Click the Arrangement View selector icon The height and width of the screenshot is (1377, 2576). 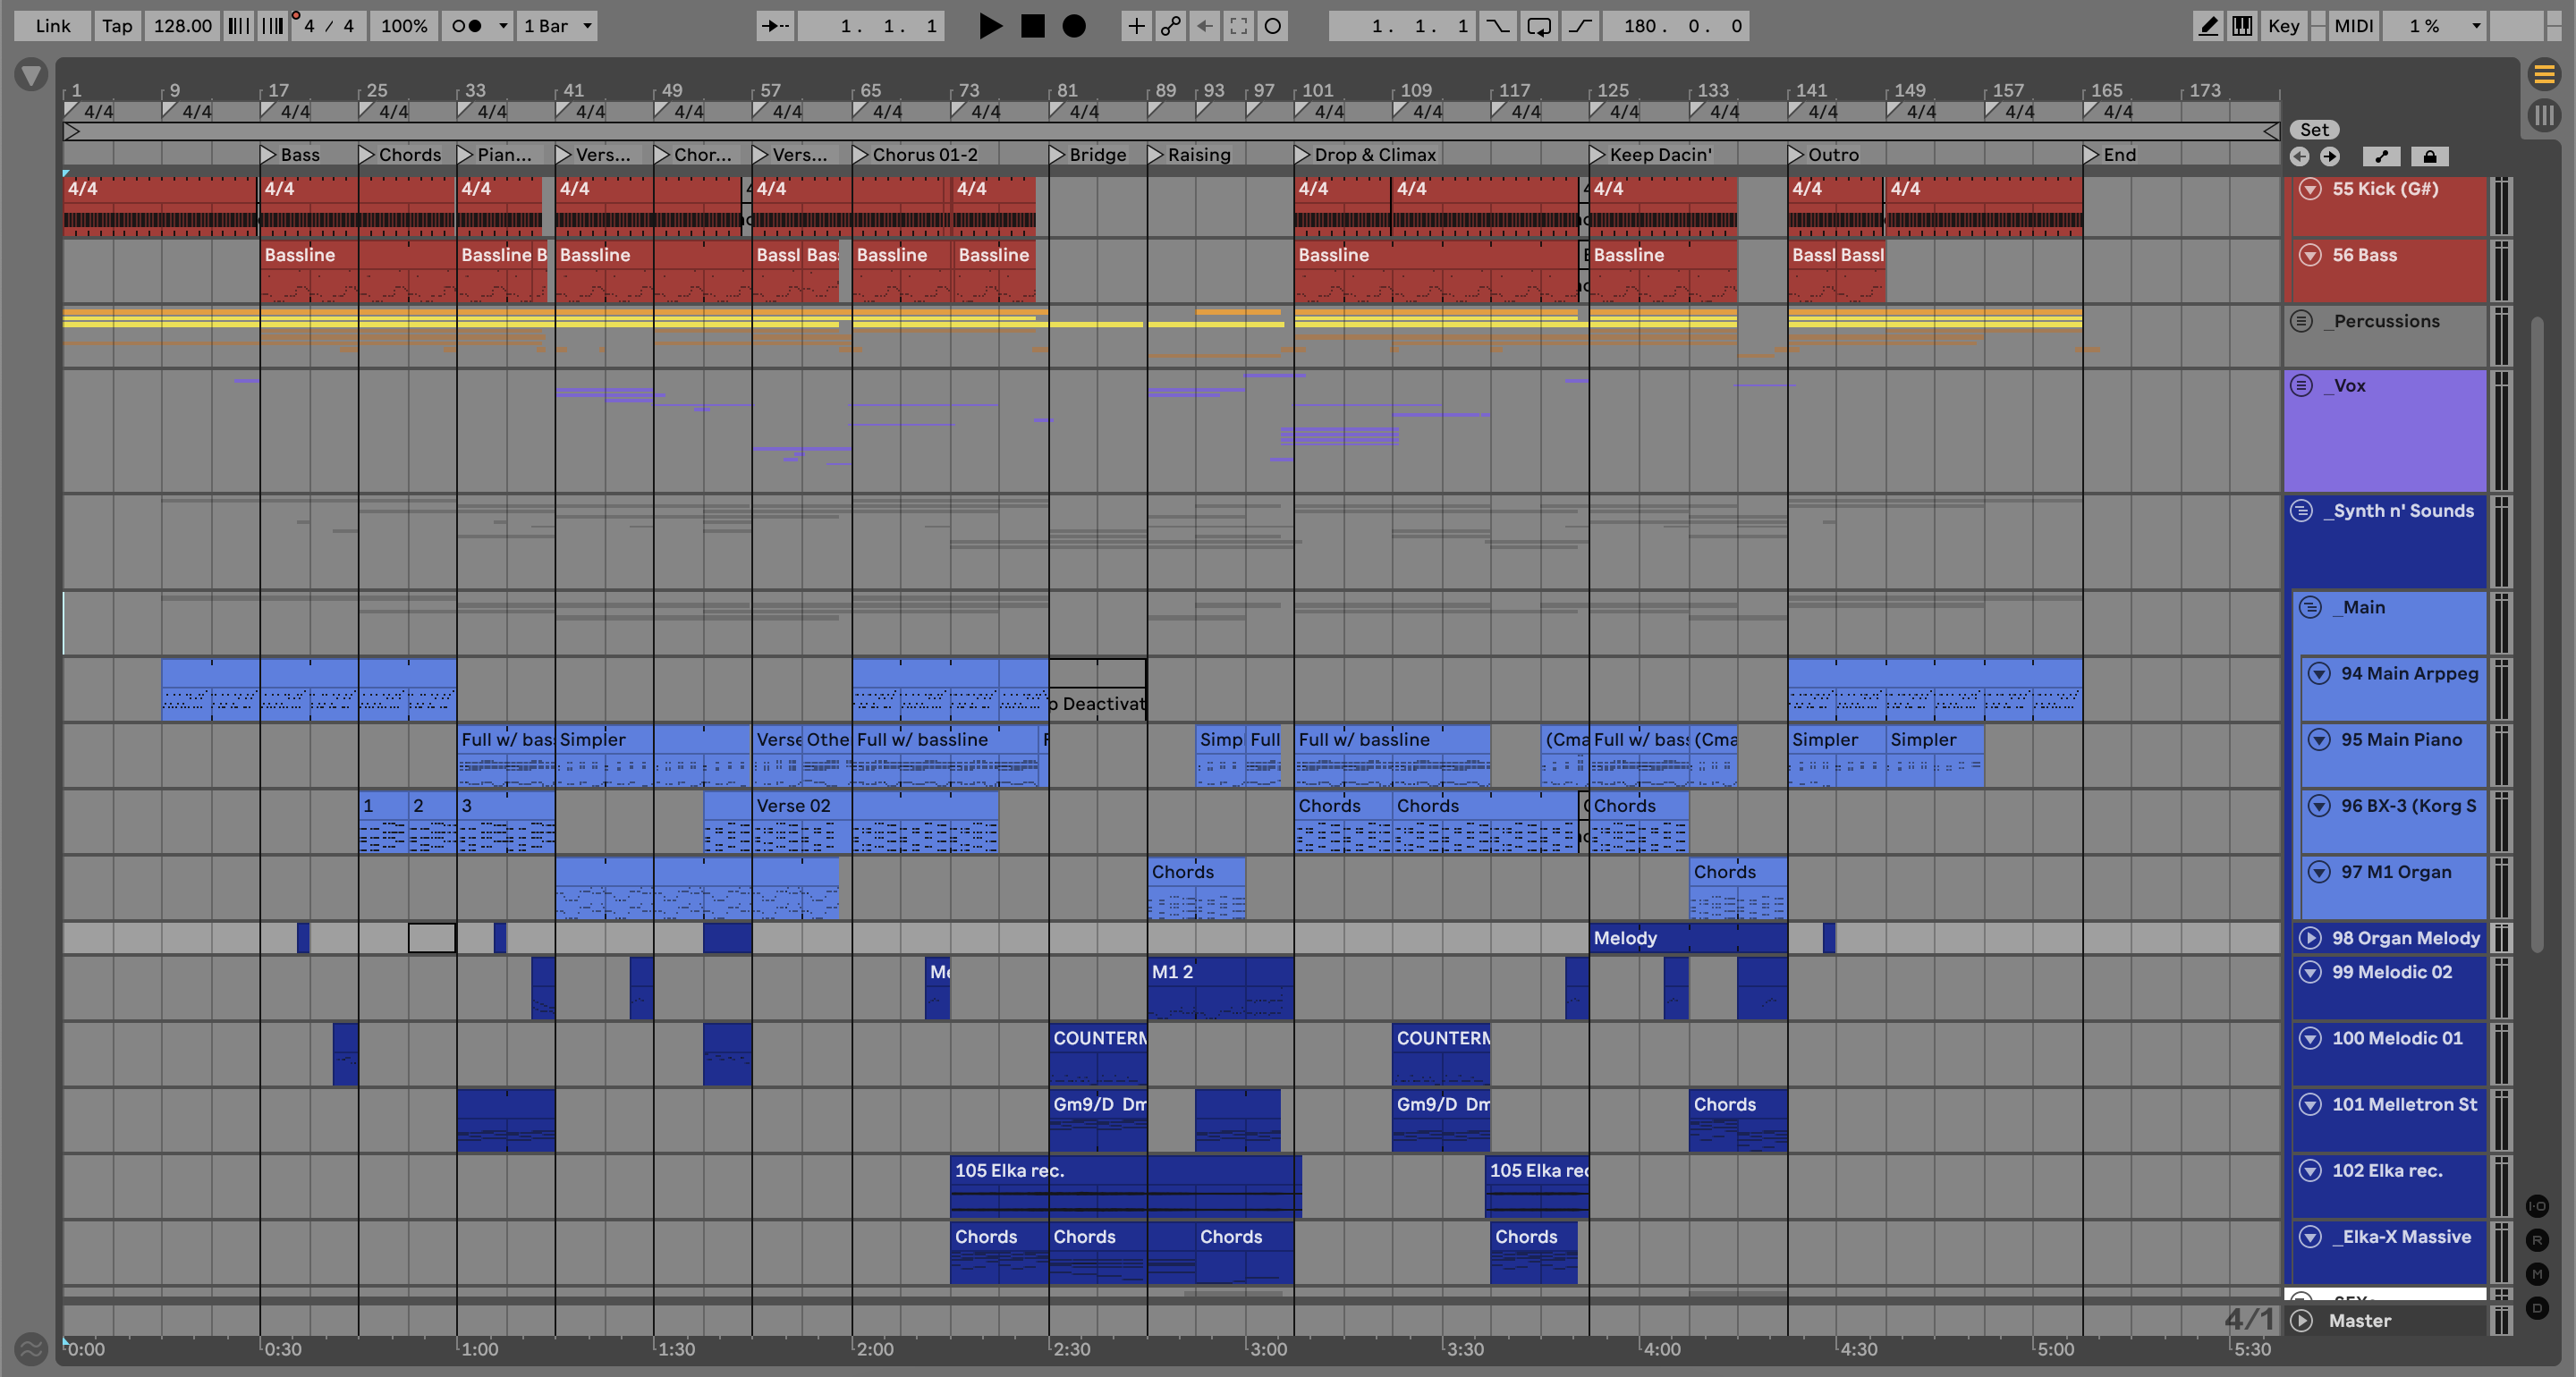[x=2544, y=74]
